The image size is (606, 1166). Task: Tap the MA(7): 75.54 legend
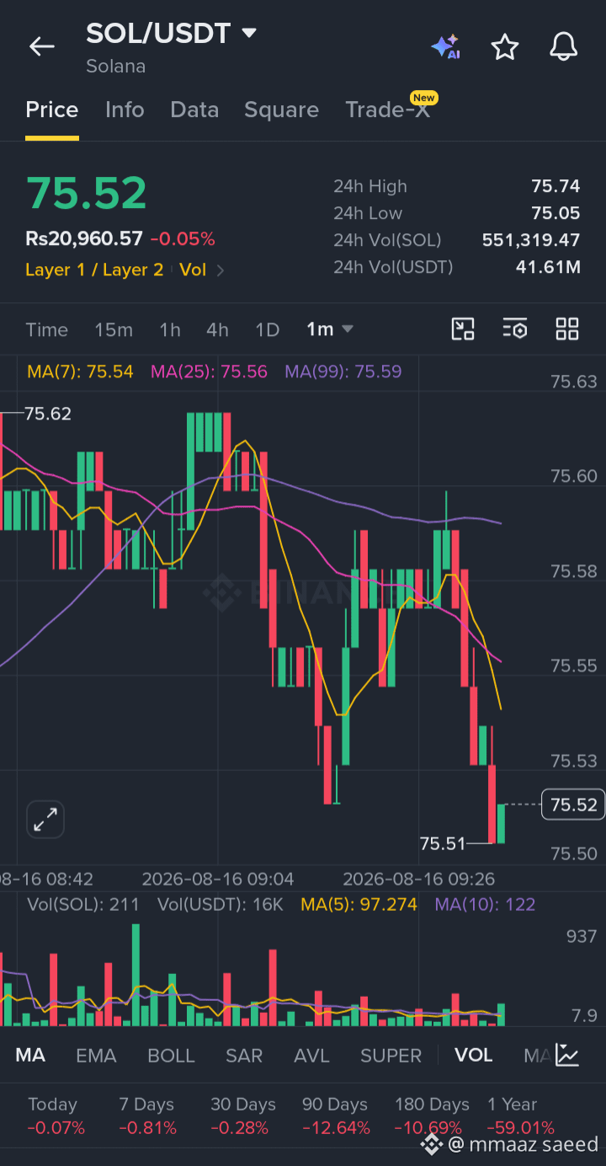click(x=80, y=372)
